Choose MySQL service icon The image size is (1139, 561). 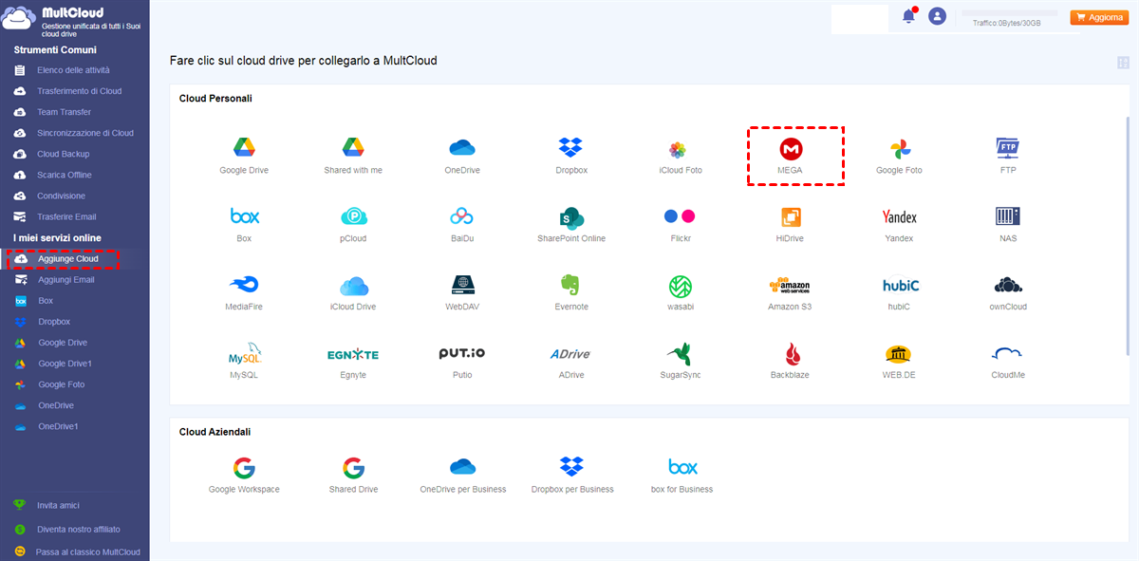click(244, 354)
